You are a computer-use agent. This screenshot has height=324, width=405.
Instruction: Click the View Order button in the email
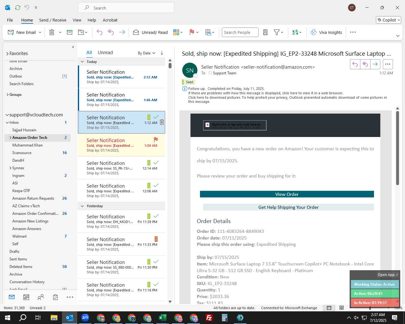coord(287,194)
